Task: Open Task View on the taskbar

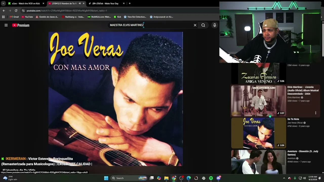Action: [x=152, y=178]
